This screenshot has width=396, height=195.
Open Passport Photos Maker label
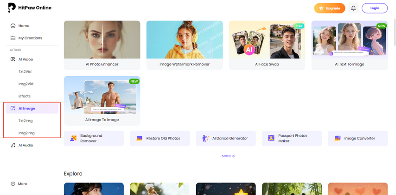[293, 138]
